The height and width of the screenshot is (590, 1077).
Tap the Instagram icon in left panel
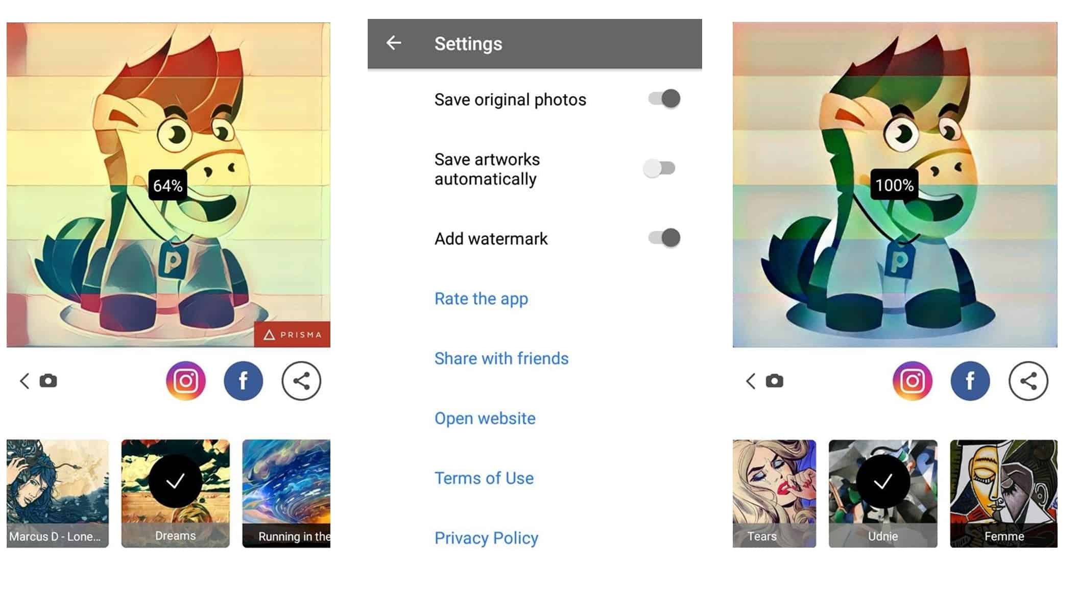coord(185,381)
